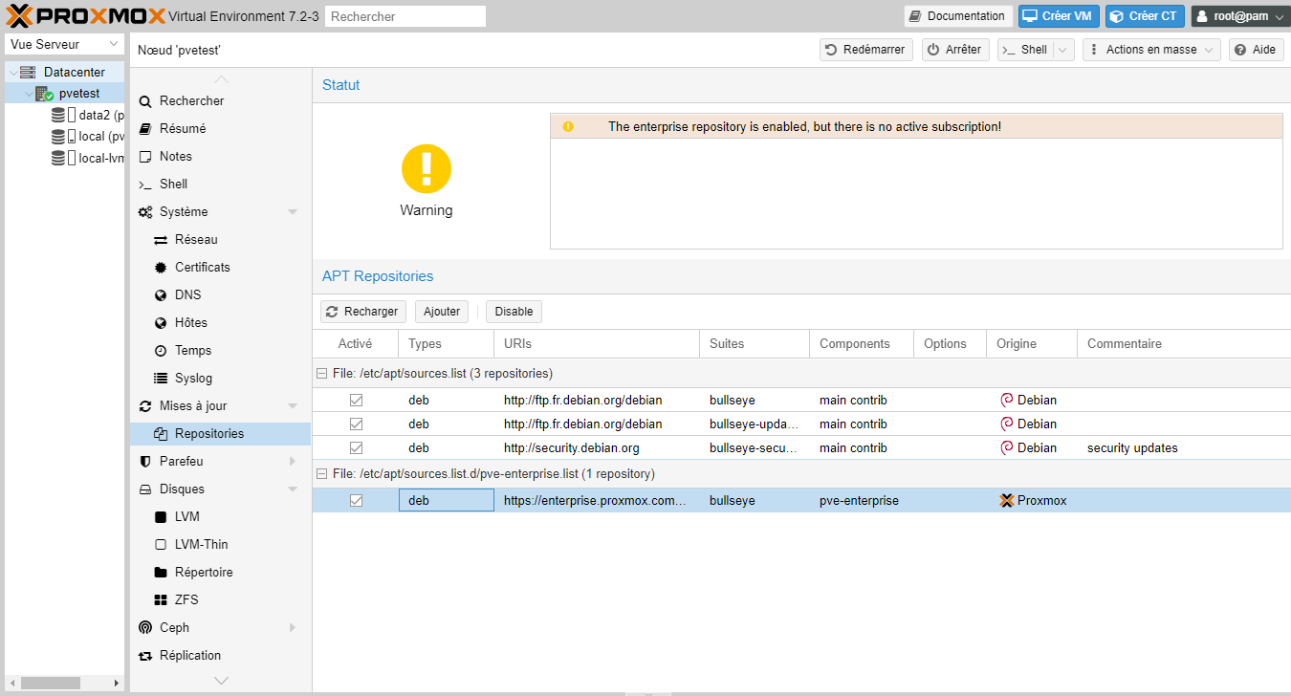
Task: Click the Recharger button
Action: 363,312
